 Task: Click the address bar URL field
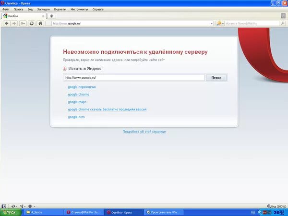(x=131, y=24)
